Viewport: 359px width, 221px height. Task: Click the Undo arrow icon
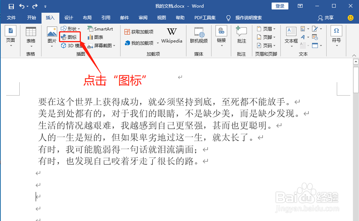(22, 6)
